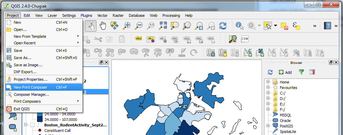Click the Paste Features clipboard icon
Viewport: 343px width, 135px height.
[x=122, y=39]
